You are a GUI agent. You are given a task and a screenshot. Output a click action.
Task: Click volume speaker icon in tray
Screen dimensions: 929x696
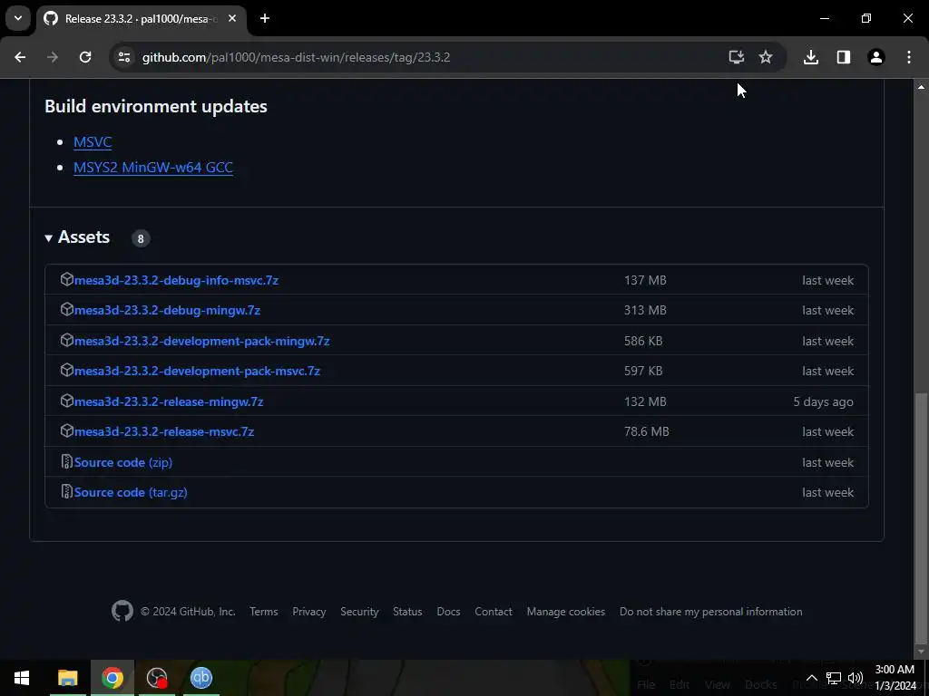pos(855,678)
